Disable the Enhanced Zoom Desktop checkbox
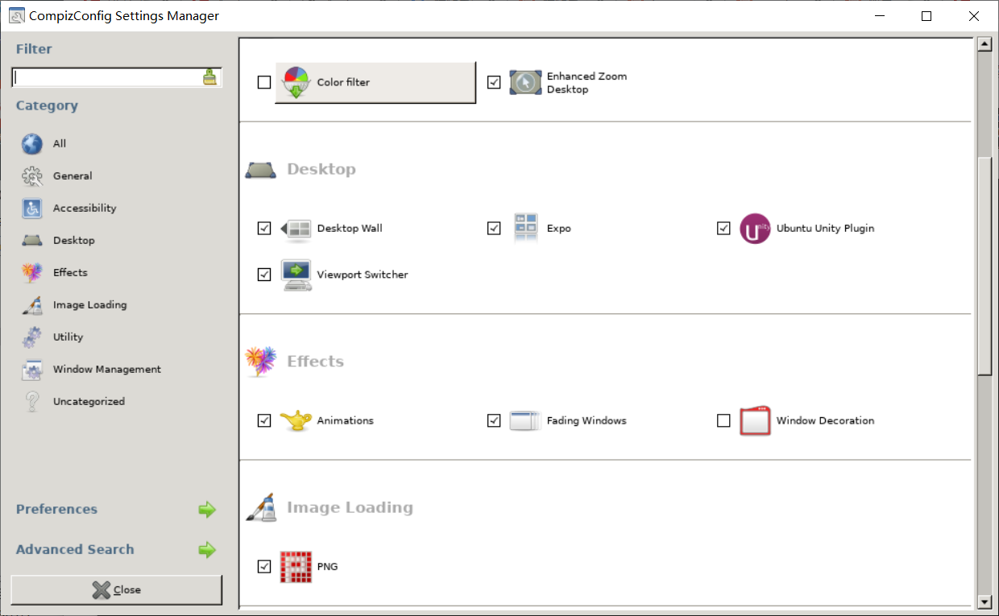 tap(494, 82)
